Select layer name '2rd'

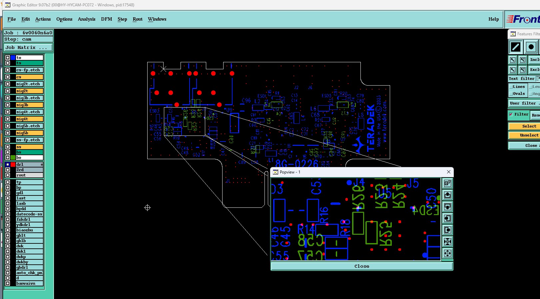click(30, 170)
